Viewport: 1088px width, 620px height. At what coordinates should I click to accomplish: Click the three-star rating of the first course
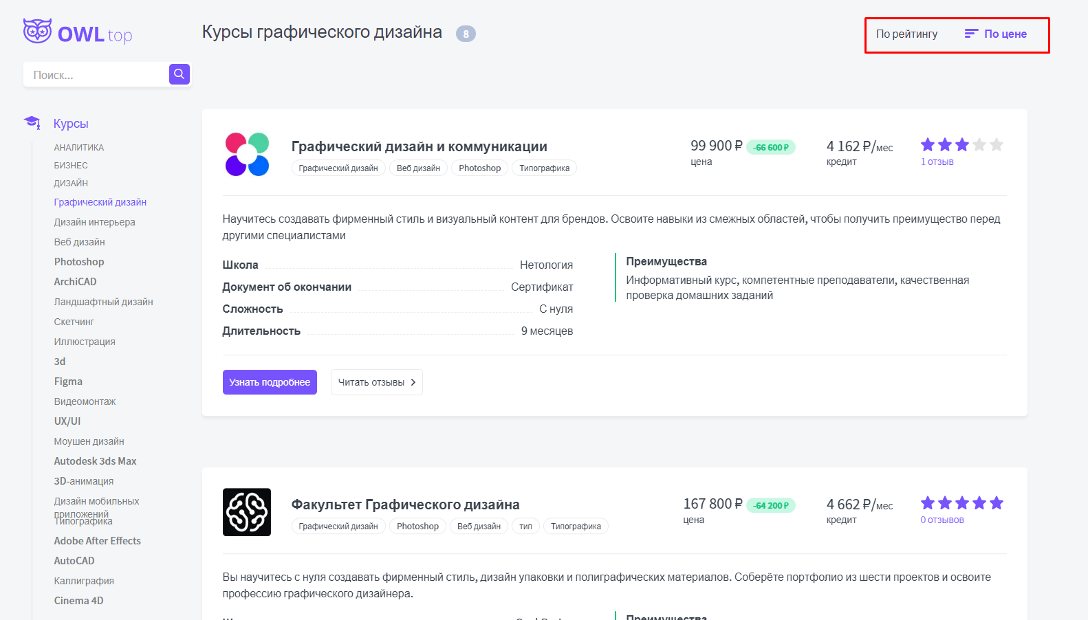click(962, 144)
